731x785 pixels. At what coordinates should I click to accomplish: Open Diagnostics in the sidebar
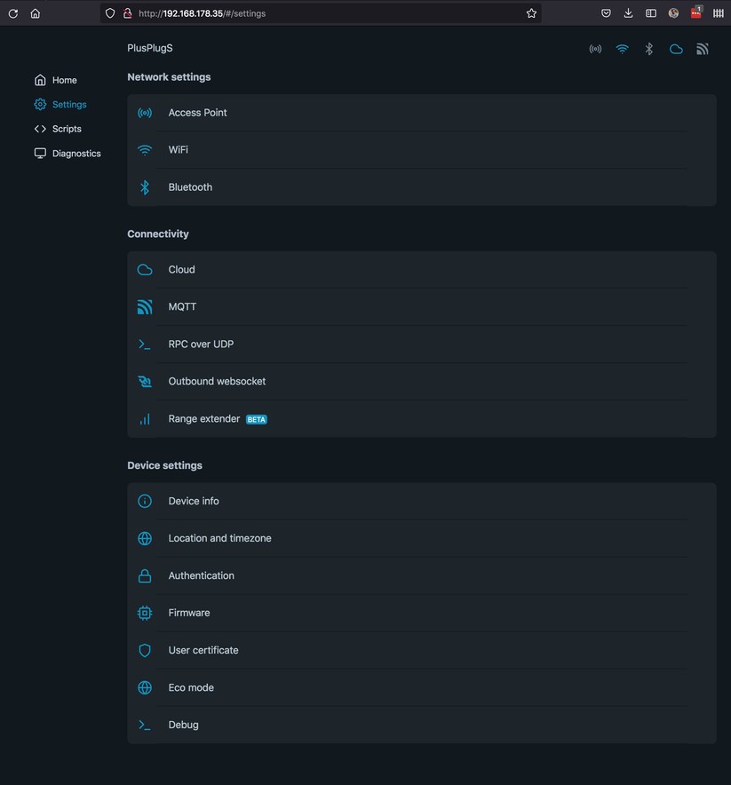[x=75, y=154]
